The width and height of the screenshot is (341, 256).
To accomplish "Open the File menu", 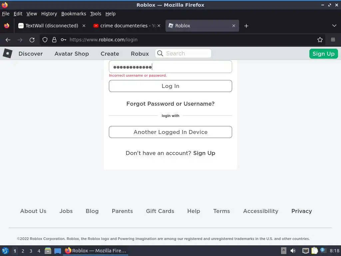I will pyautogui.click(x=6, y=14).
